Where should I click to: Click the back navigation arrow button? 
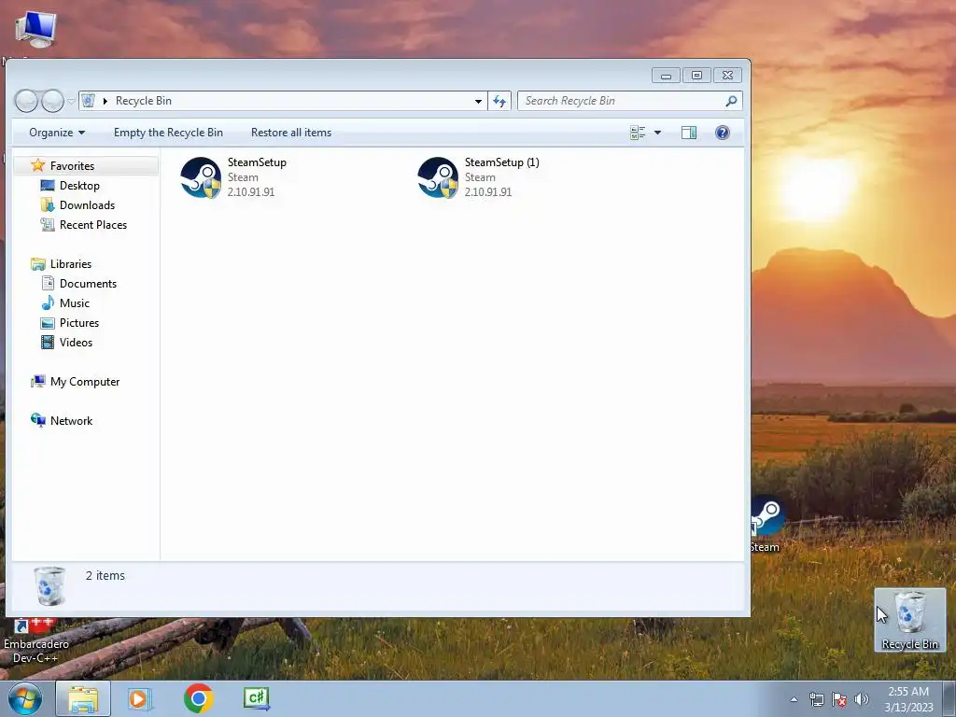[26, 101]
